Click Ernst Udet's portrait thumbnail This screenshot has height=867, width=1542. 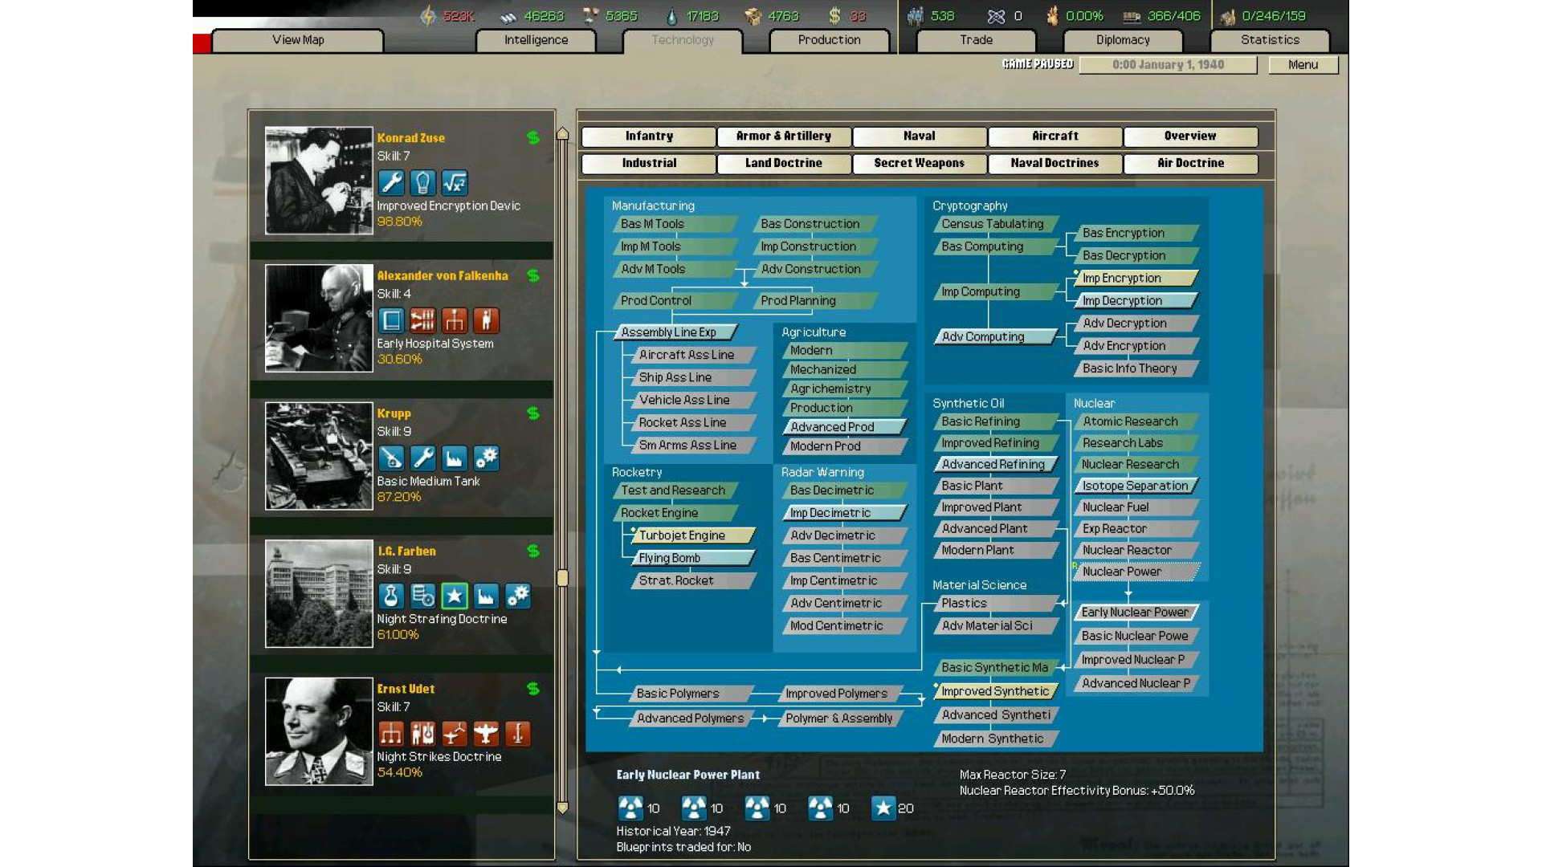pyautogui.click(x=319, y=731)
